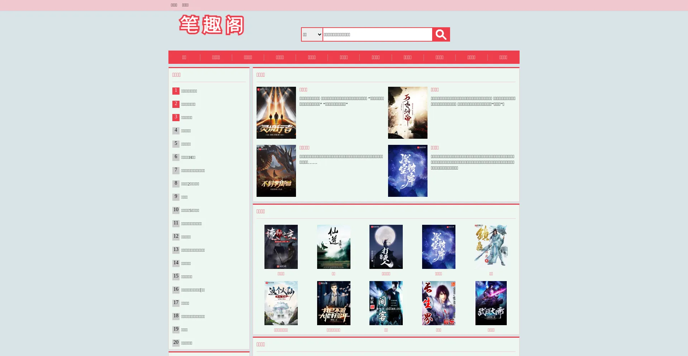Open the sidebar ranking entry numbered 10
Screen dimensions: 688x356
coord(190,210)
